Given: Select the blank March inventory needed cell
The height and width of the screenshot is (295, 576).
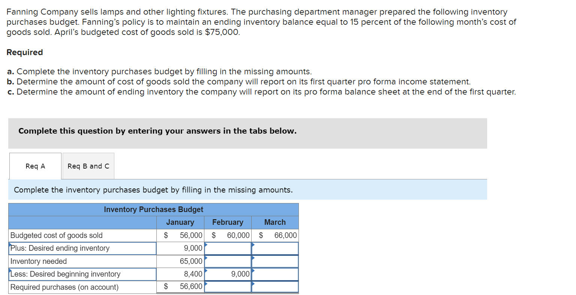Looking at the screenshot, I should pos(275,261).
